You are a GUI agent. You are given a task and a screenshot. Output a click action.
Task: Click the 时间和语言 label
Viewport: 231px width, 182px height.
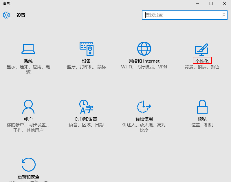pyautogui.click(x=86, y=119)
